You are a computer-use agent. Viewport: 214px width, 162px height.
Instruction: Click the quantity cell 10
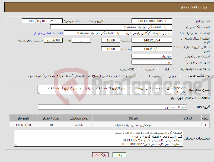pyautogui.click(x=51, y=125)
